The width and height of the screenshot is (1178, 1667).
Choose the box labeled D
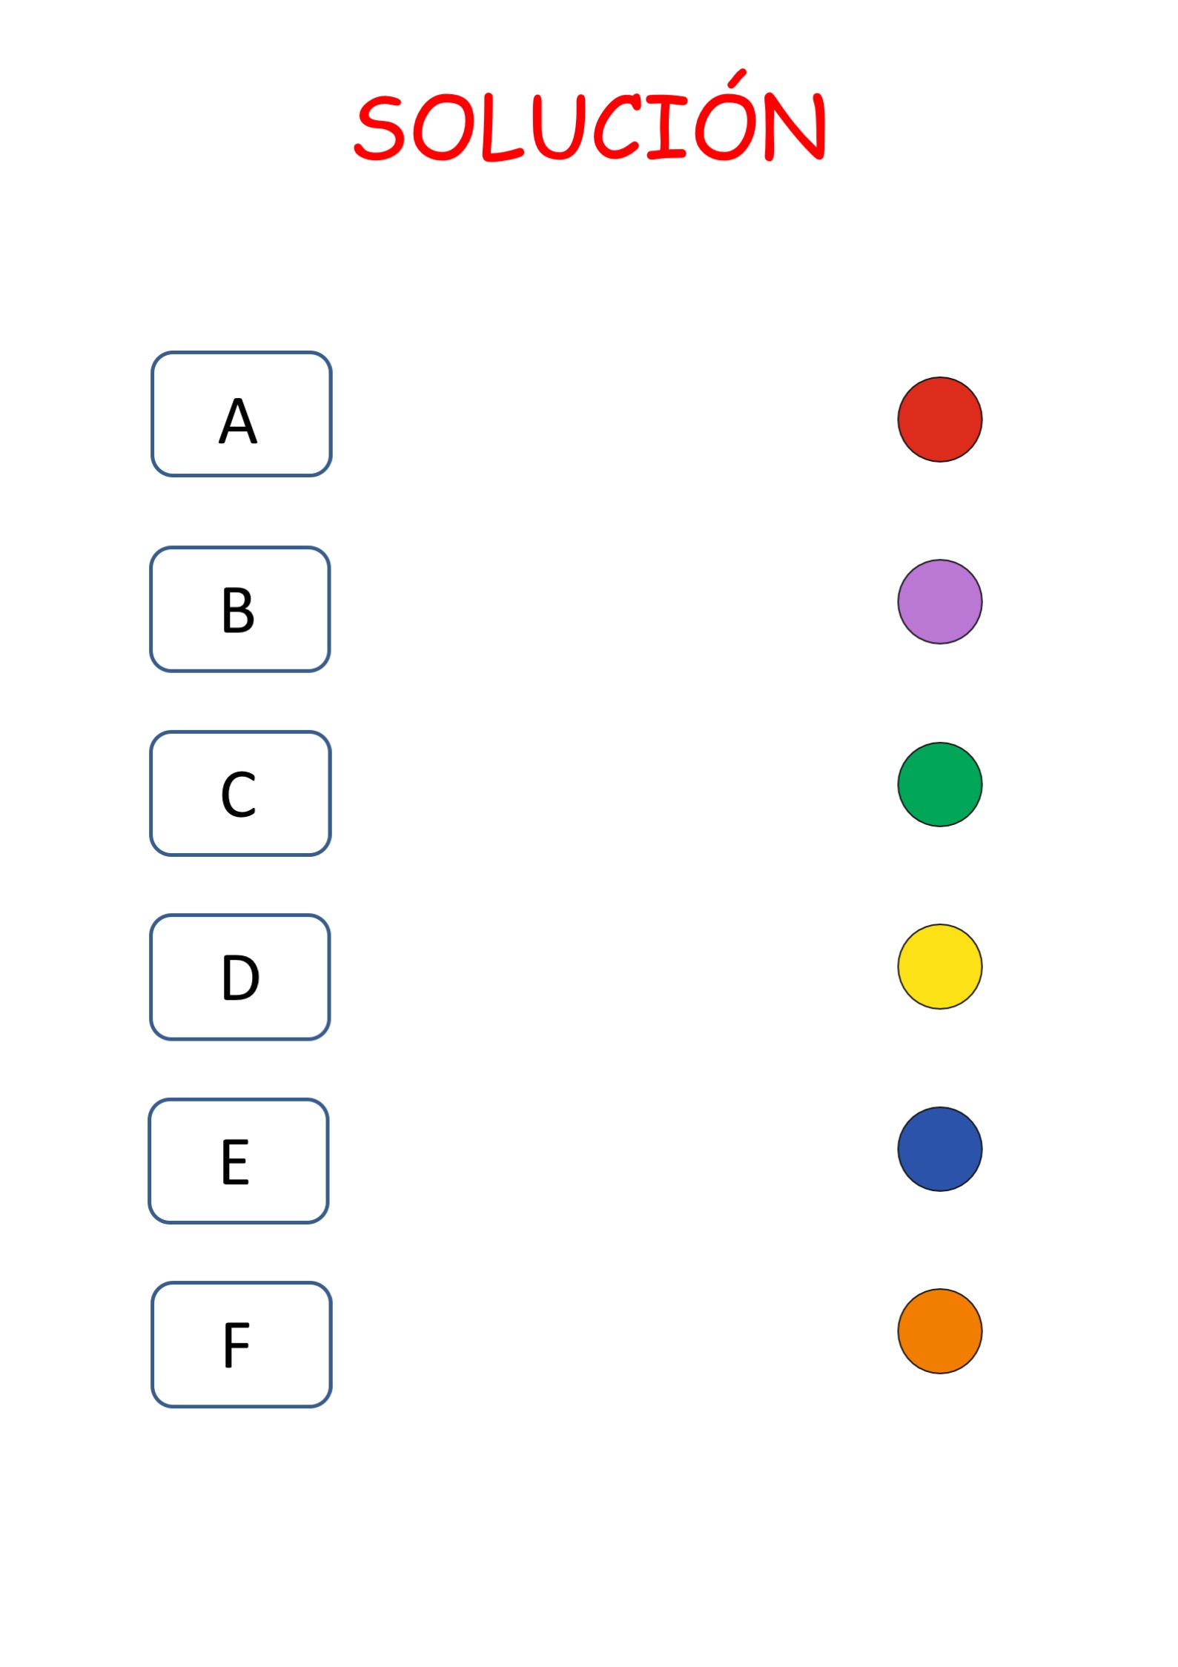point(239,977)
